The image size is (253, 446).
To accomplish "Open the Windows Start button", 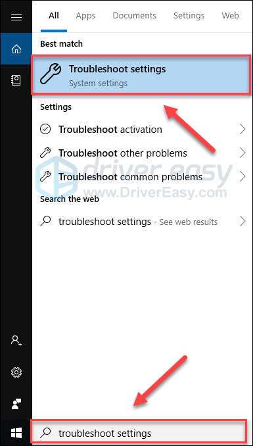I will (x=16, y=434).
